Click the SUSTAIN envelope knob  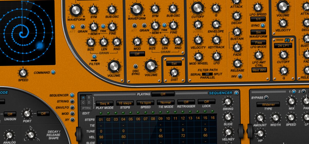point(237,32)
